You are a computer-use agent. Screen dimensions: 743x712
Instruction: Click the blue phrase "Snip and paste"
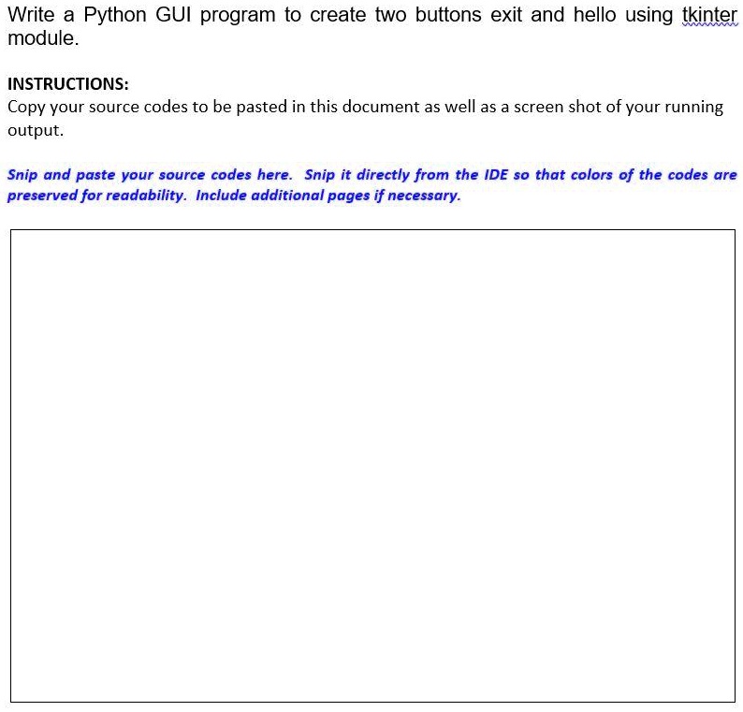click(61, 175)
